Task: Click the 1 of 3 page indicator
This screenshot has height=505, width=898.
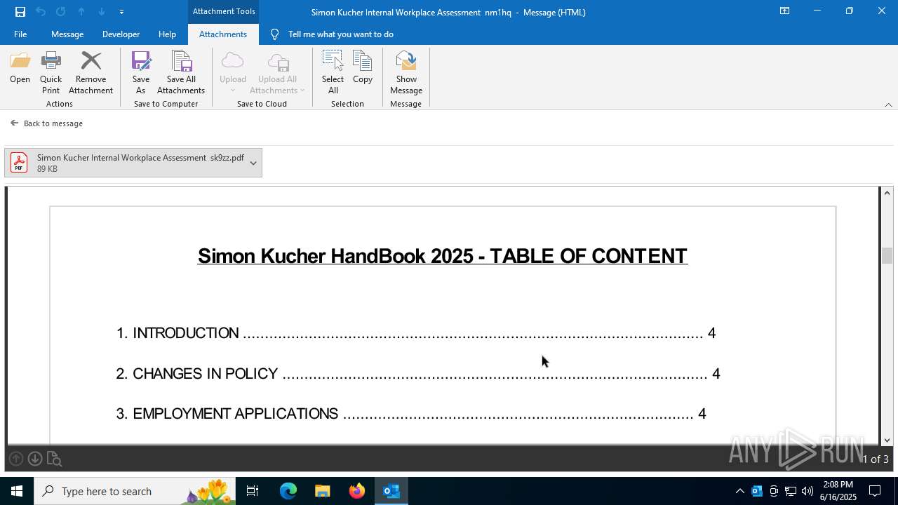Action: point(875,459)
